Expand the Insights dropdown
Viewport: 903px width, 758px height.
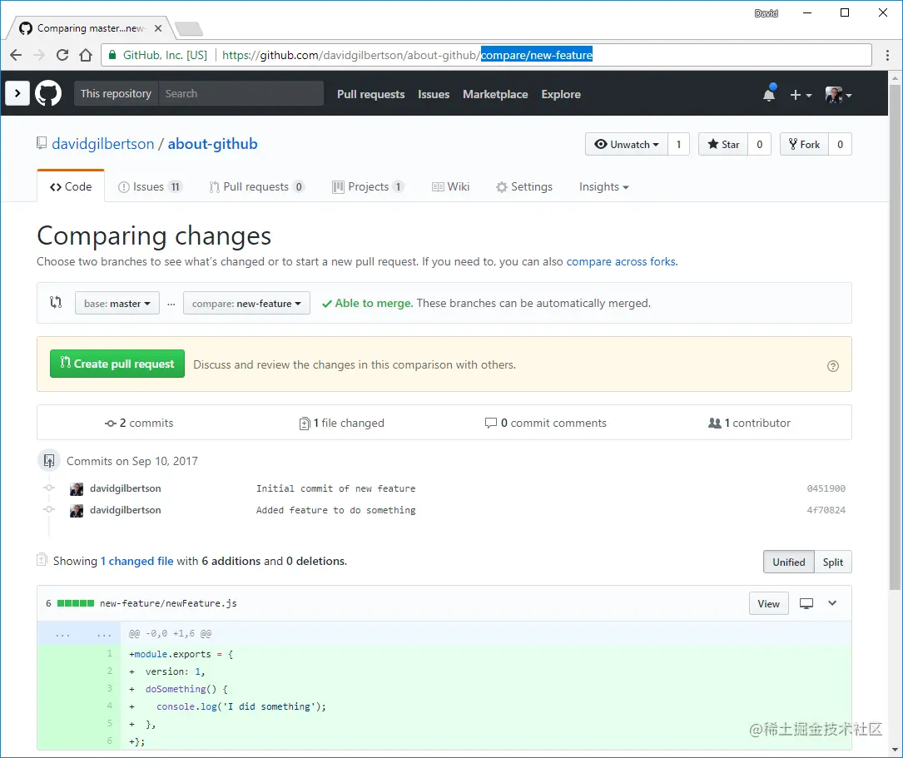click(x=603, y=186)
